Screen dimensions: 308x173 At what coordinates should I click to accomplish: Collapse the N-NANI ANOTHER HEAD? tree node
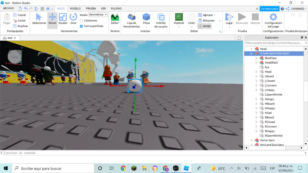(x=251, y=53)
